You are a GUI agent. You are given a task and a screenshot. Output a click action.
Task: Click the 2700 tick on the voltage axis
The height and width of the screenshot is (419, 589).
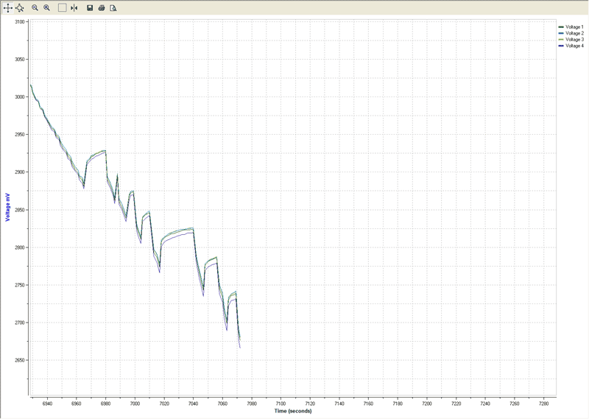coord(20,323)
